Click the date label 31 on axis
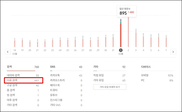The width and height of the screenshot is (182, 112). [x=113, y=50]
